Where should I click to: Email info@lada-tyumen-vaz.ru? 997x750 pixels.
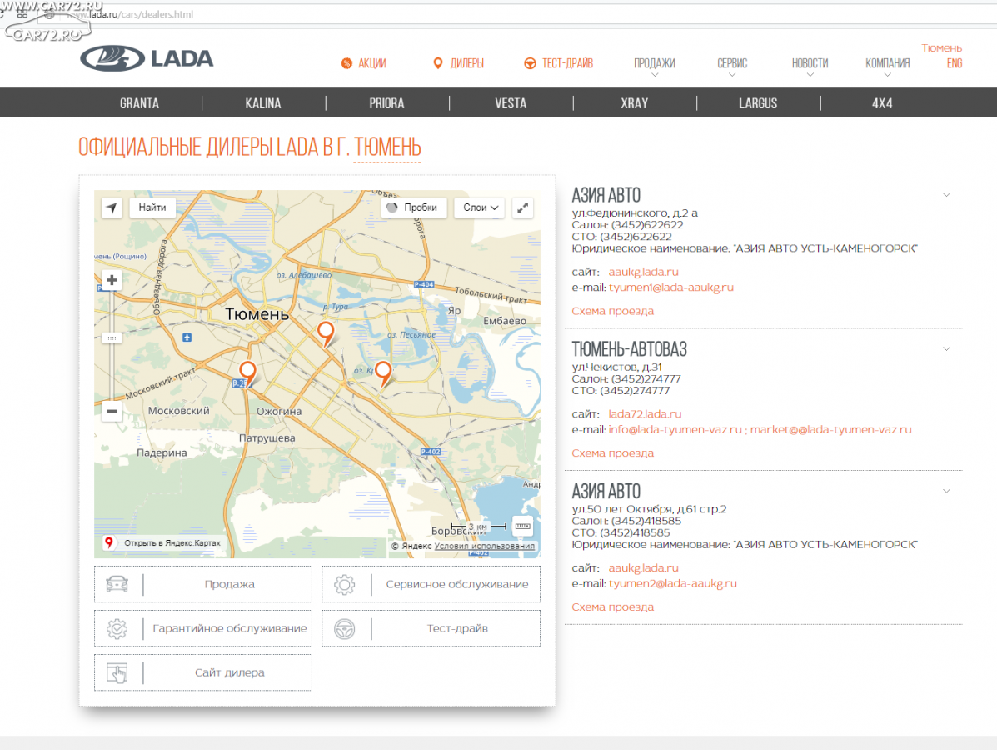pos(675,429)
